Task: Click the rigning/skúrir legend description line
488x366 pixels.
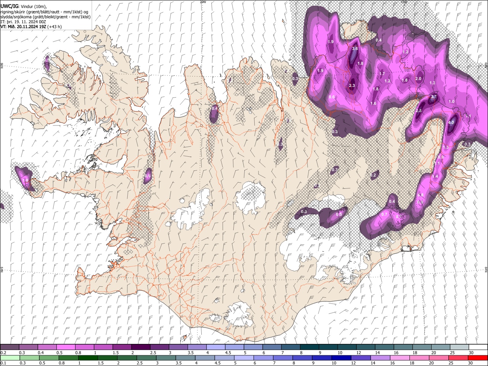Action: [44, 11]
